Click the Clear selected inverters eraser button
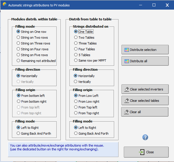 coord(145,89)
